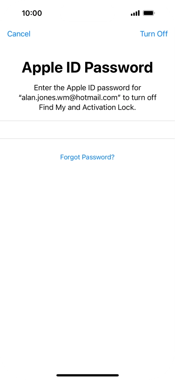Viewport: 175px width, 380px height.
Task: Dismiss the password prompt using Cancel
Action: (x=19, y=34)
